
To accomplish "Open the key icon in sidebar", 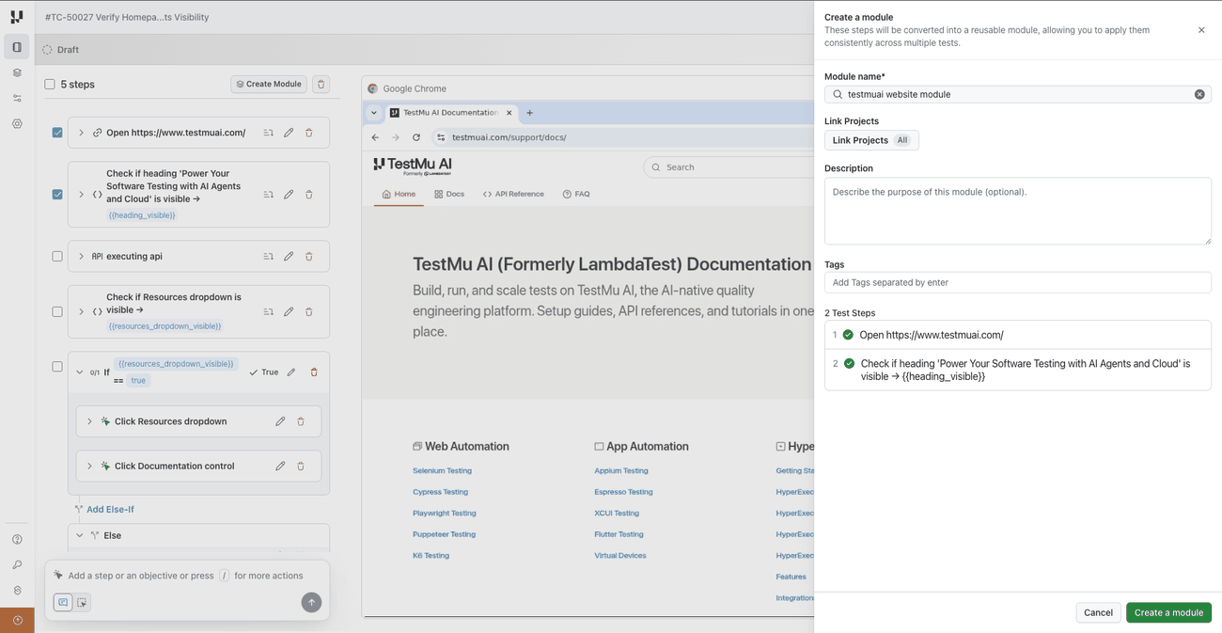I will 17,565.
